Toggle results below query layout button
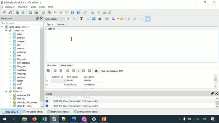 pos(147,19)
